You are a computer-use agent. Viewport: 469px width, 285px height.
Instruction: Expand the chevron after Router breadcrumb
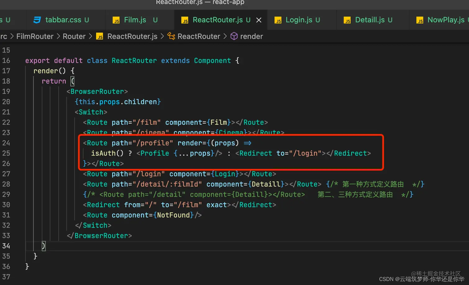(x=90, y=36)
